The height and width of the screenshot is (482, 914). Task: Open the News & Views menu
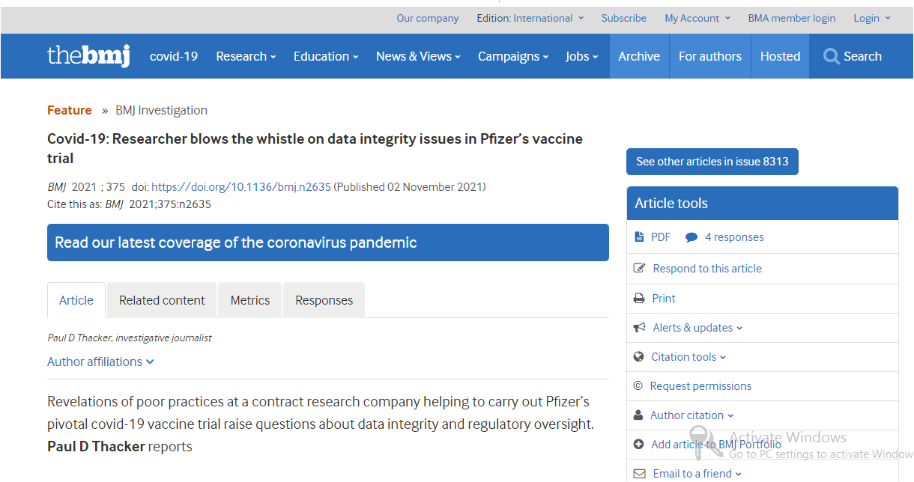(x=418, y=56)
